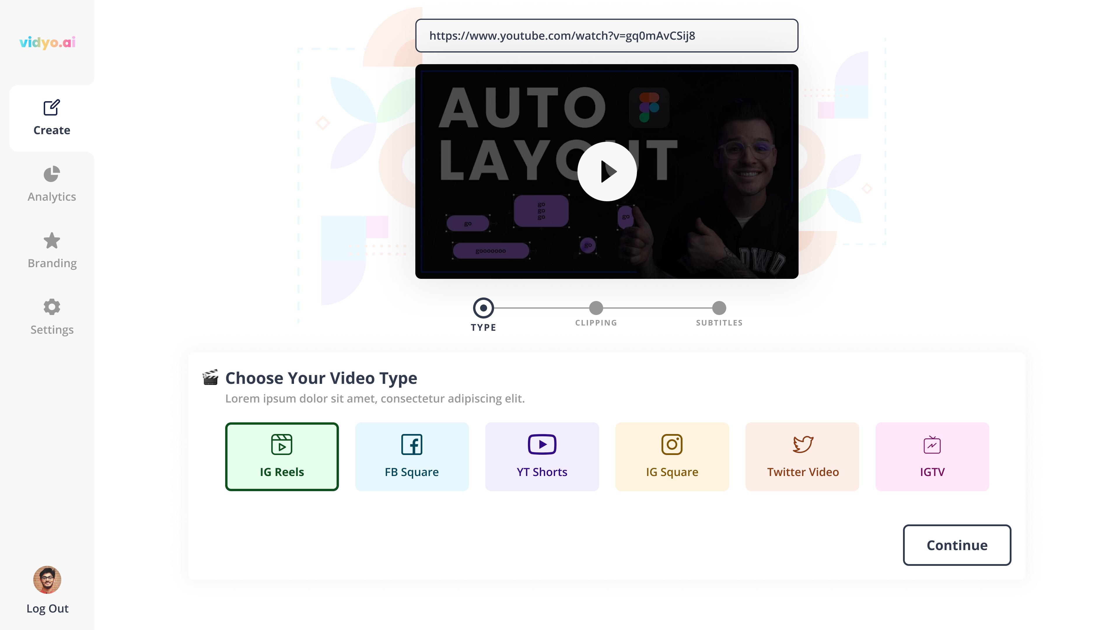Click the TYPE step label
The image size is (1120, 630).
(x=483, y=327)
